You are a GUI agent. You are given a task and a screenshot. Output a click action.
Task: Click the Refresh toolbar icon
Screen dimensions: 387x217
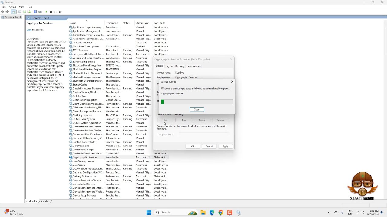click(x=24, y=12)
